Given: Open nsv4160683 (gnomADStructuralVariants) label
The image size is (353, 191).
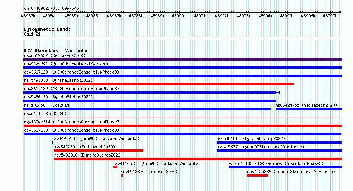Looking at the screenshot, I should point(157,163).
